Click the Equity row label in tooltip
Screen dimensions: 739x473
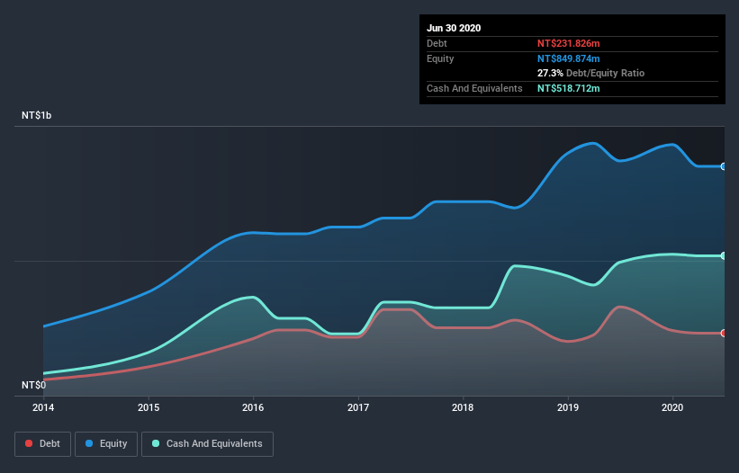tap(440, 58)
